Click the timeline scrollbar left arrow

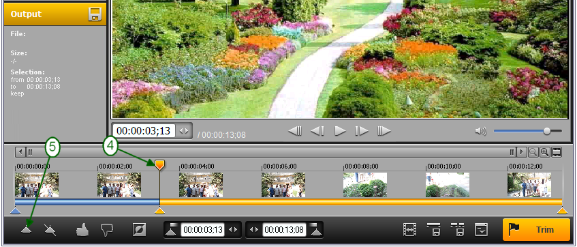20,152
